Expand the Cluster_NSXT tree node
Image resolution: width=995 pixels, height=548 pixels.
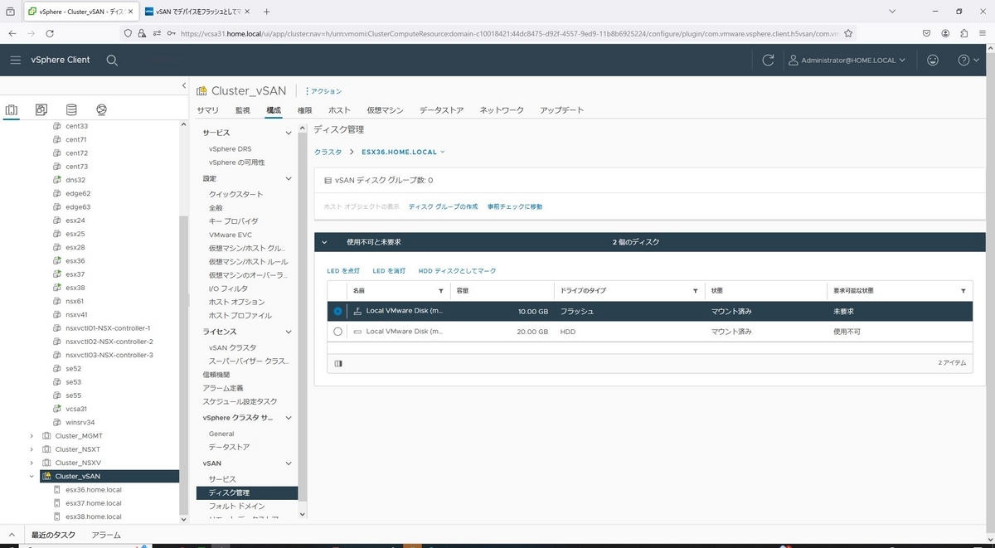click(32, 449)
